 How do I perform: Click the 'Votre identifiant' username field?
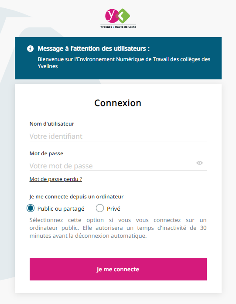(x=118, y=136)
